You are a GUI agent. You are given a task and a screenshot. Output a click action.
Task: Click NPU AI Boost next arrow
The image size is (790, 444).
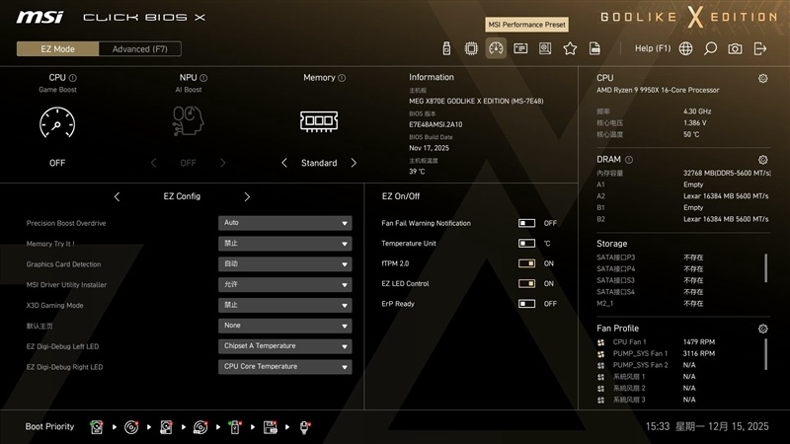coord(223,163)
